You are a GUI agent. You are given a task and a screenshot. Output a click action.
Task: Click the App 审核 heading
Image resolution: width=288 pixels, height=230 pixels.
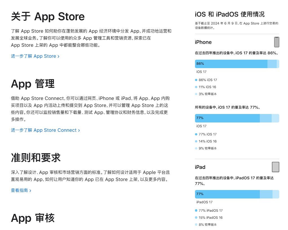[33, 218]
